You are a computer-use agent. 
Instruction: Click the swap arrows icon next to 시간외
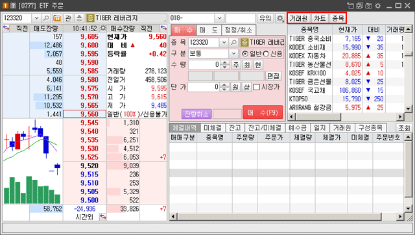pos(102,217)
